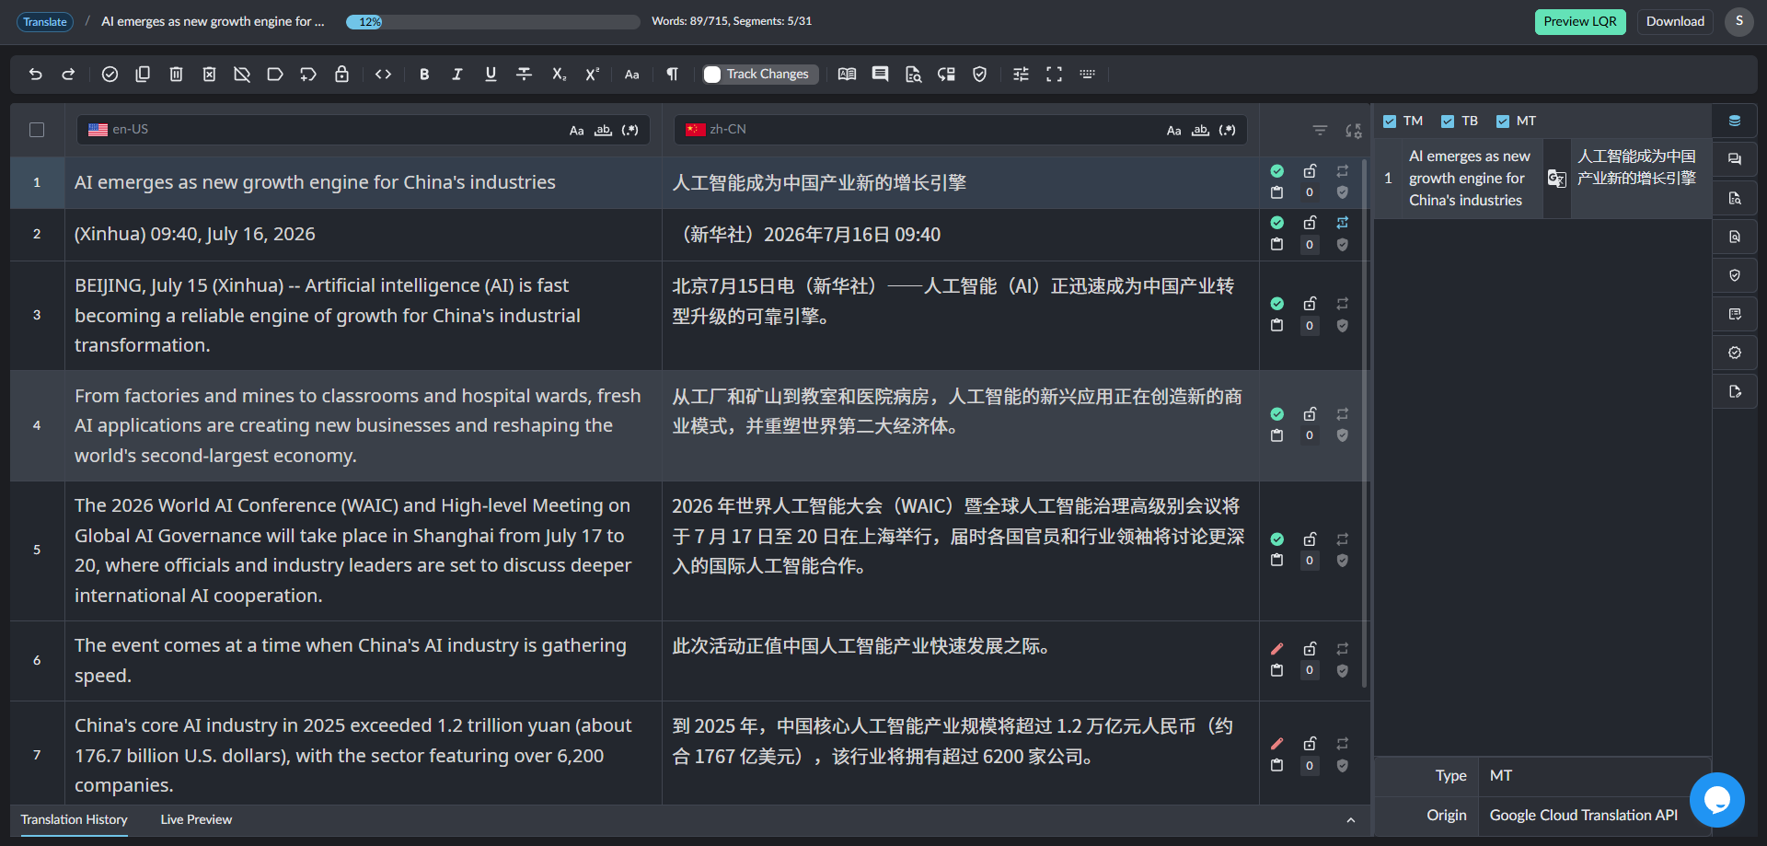Open the segment filter icon

pyautogui.click(x=1320, y=131)
